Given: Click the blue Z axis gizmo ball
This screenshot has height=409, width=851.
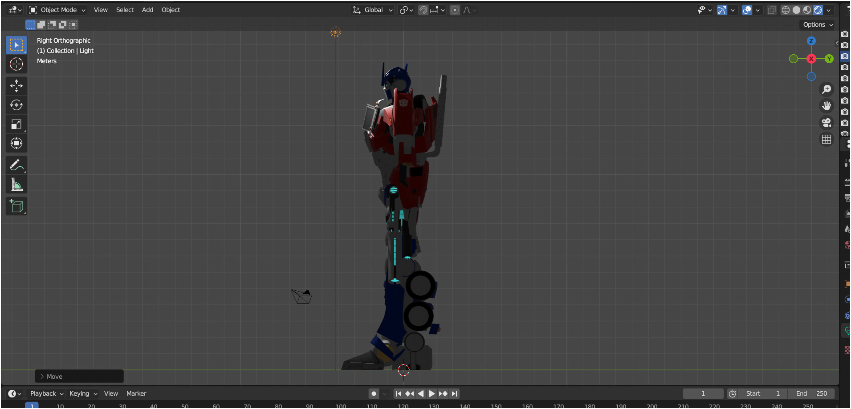Looking at the screenshot, I should click(811, 41).
